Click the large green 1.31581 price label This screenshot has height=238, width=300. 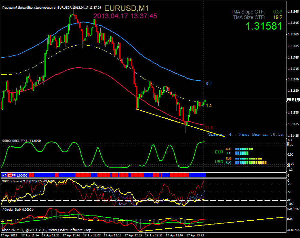[x=264, y=26]
